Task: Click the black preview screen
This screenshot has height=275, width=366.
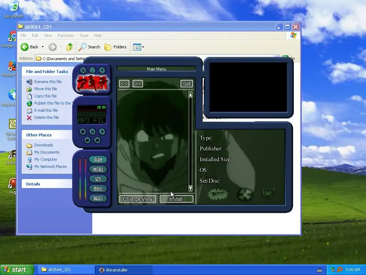Action: point(249,87)
